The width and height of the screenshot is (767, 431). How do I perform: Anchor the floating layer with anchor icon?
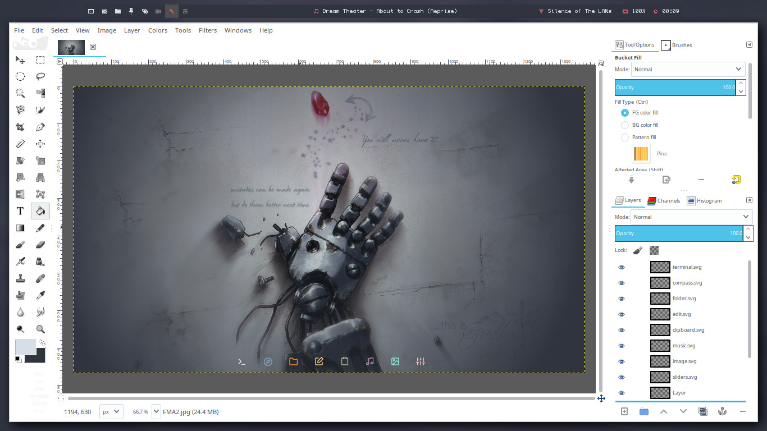coord(723,411)
